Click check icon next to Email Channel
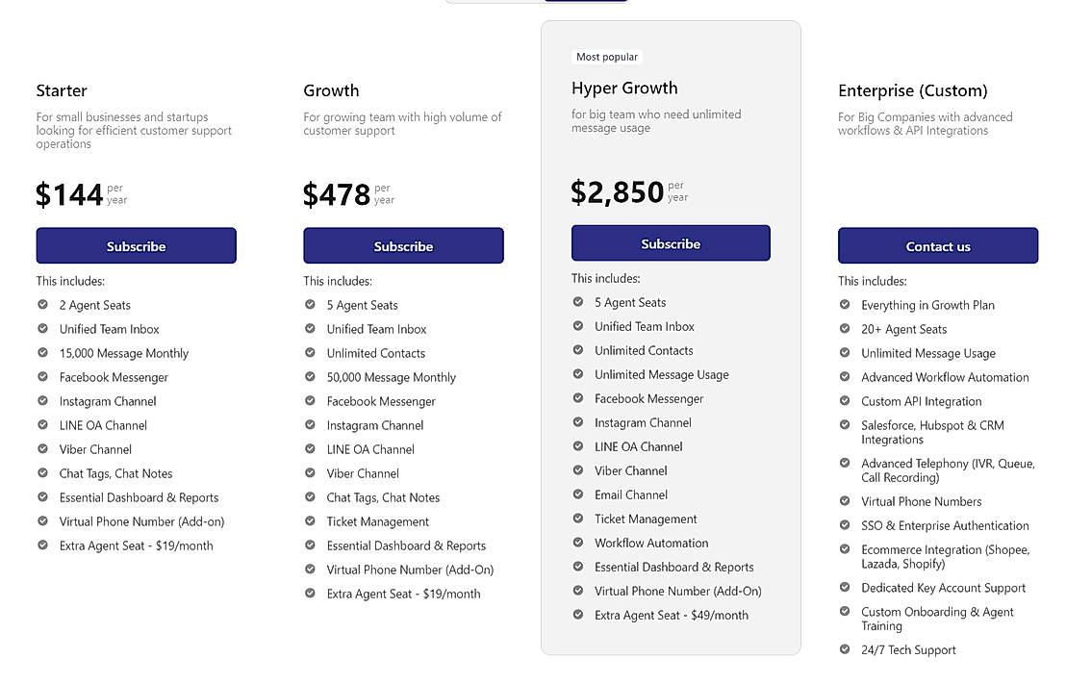The image size is (1066, 684). [x=578, y=494]
